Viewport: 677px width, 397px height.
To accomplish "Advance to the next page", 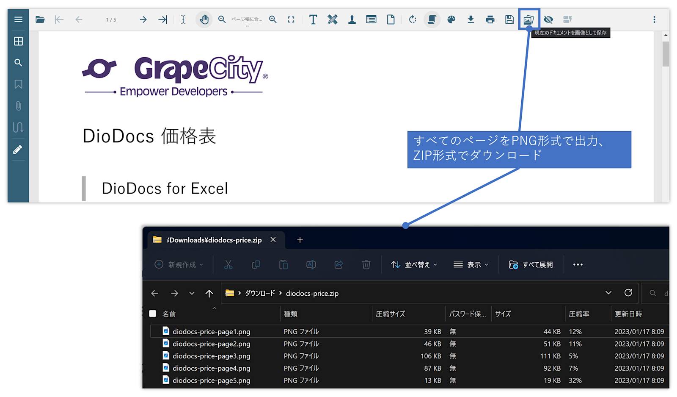I will click(143, 19).
